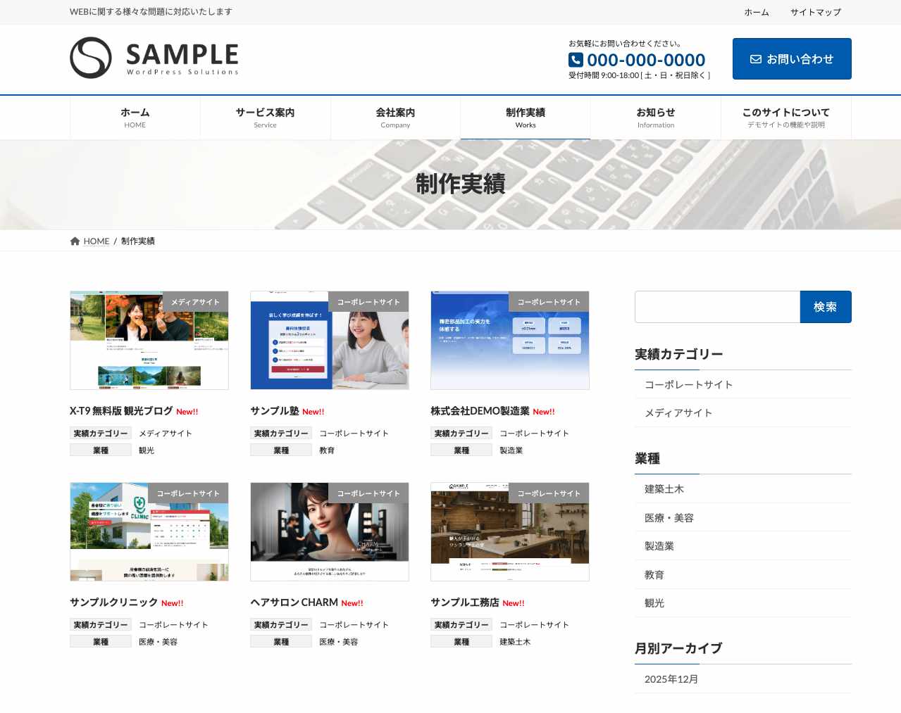Select メディアサイト in 実績カテゴリー sidebar
Viewport: 901px width, 713px height.
click(678, 413)
